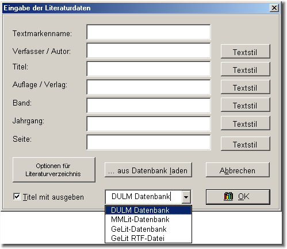Image resolution: width=287 pixels, height=249 pixels.
Task: Click into the Jahrgang text field
Action: pos(148,124)
